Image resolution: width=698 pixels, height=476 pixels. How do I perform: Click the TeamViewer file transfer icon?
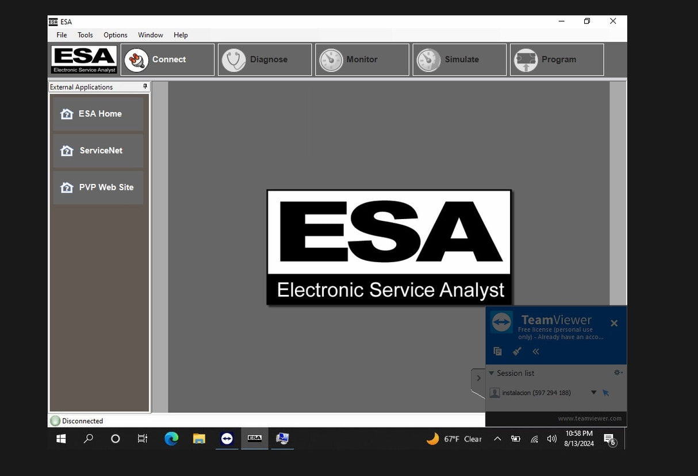pos(498,351)
